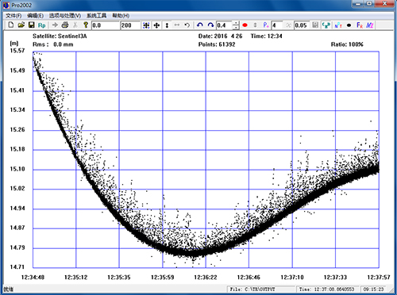Viewport: 397px width, 295px height.
Task: Click the red dot toolbar icon
Action: [245, 25]
